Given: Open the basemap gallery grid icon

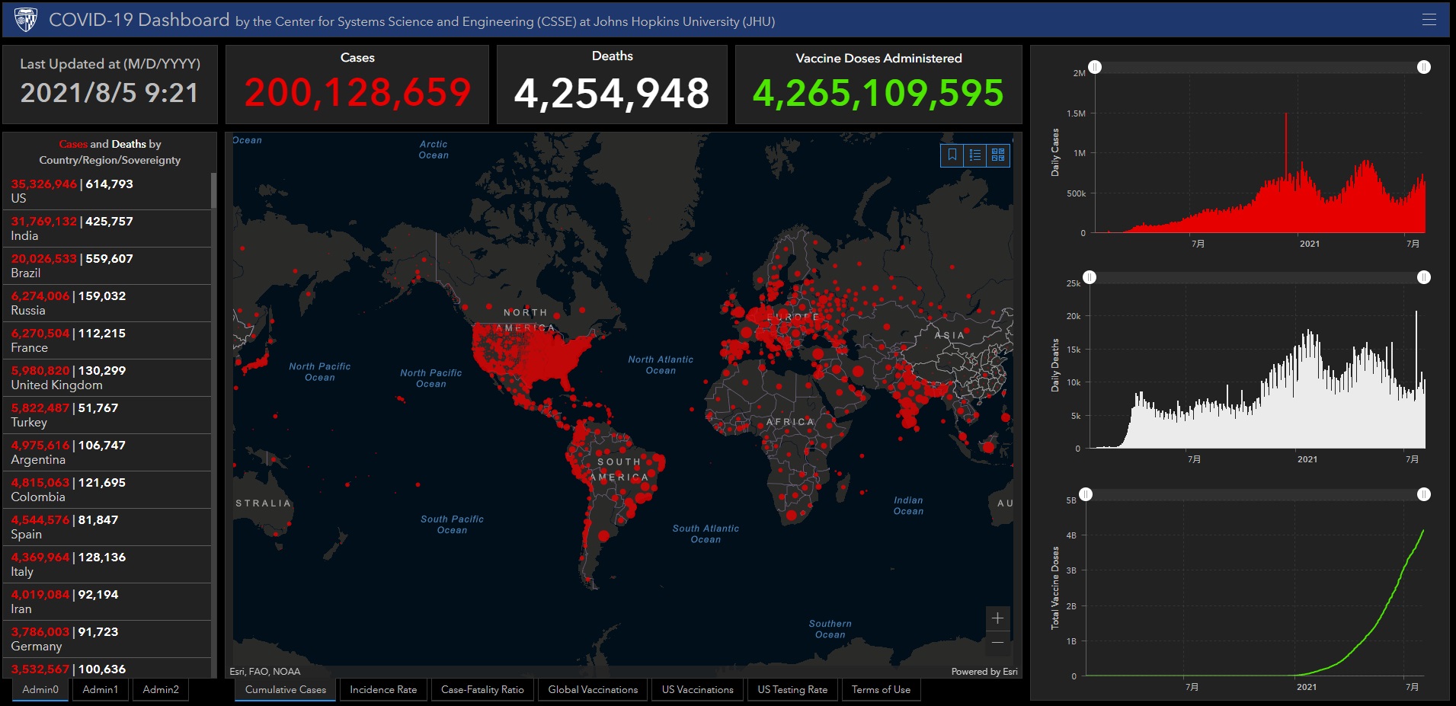Looking at the screenshot, I should coord(998,155).
